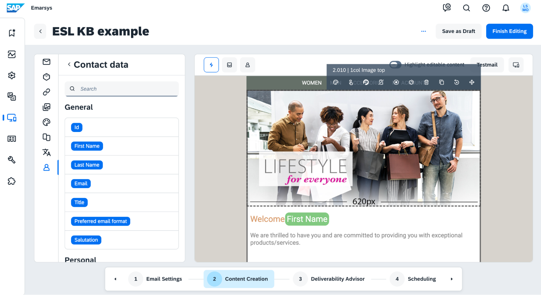
Task: Open the help question mark icon
Action: click(x=486, y=8)
